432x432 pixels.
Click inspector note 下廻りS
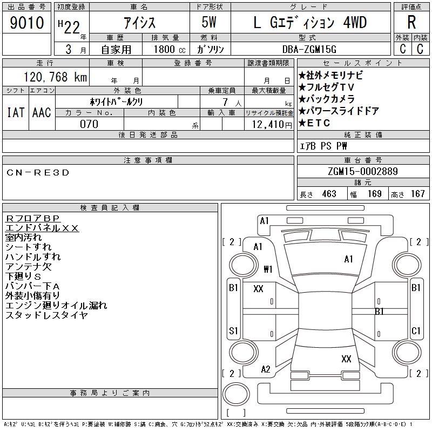(23, 276)
